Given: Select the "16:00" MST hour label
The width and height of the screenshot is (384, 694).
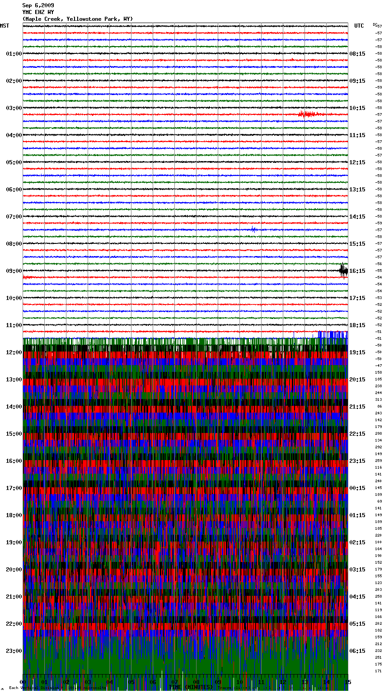Looking at the screenshot, I should 14,461.
